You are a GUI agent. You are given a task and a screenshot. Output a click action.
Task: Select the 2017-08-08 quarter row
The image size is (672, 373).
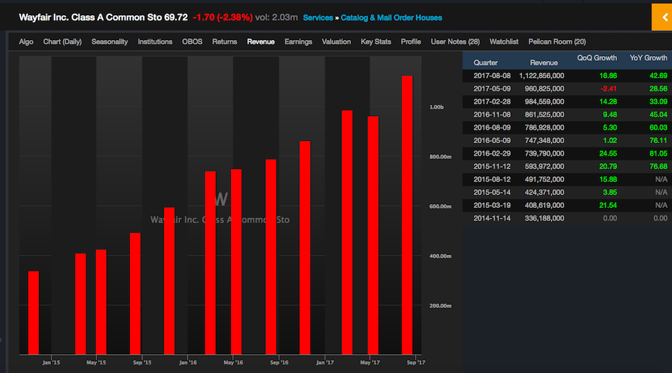point(567,76)
